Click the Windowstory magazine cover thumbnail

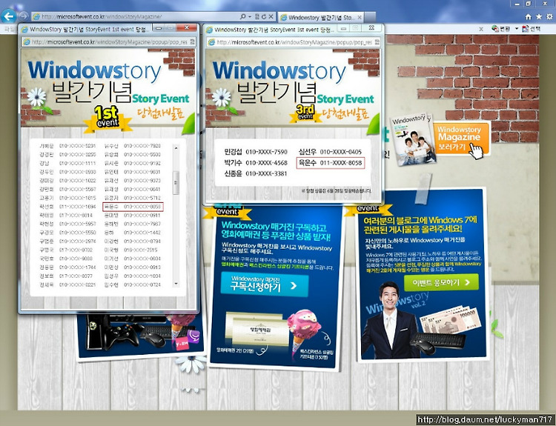pyautogui.click(x=413, y=139)
